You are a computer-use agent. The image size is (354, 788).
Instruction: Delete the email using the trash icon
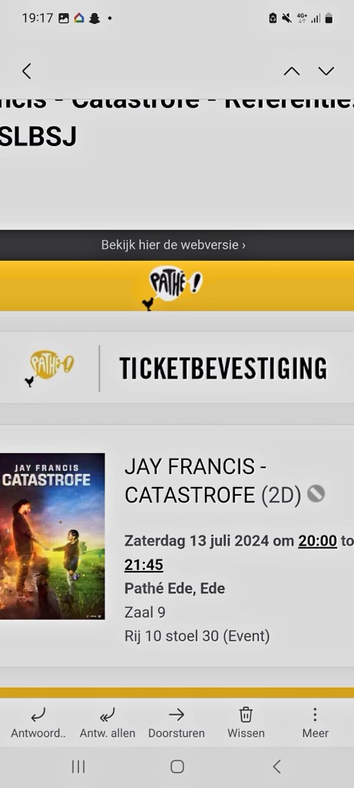246,714
